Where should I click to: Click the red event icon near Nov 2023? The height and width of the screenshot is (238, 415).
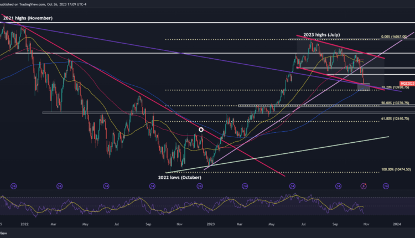[x=364, y=185]
